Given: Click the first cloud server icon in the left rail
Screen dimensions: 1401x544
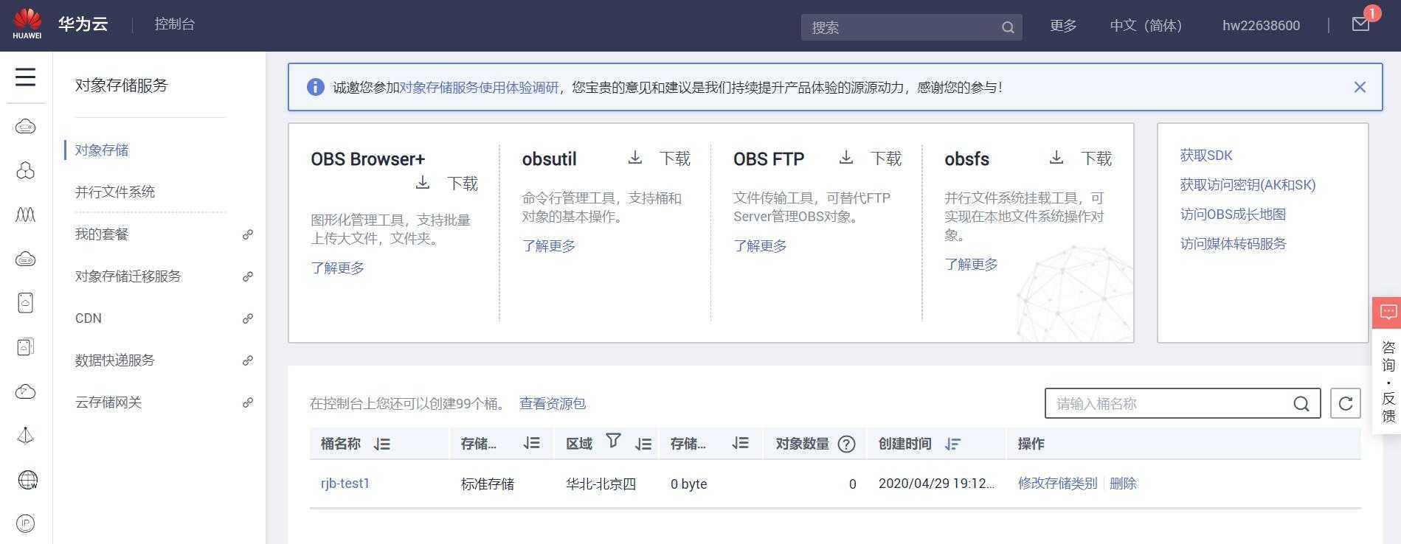Looking at the screenshot, I should pos(26,127).
